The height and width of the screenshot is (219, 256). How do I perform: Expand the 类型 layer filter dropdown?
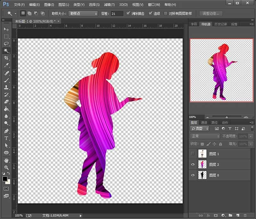point(200,128)
